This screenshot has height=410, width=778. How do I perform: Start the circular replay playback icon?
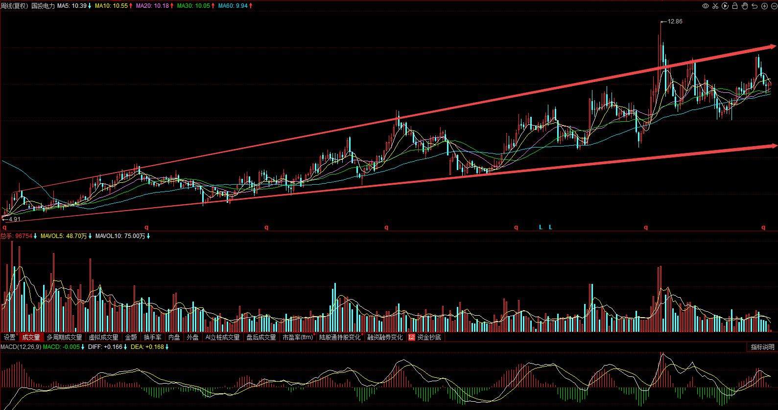point(725,6)
